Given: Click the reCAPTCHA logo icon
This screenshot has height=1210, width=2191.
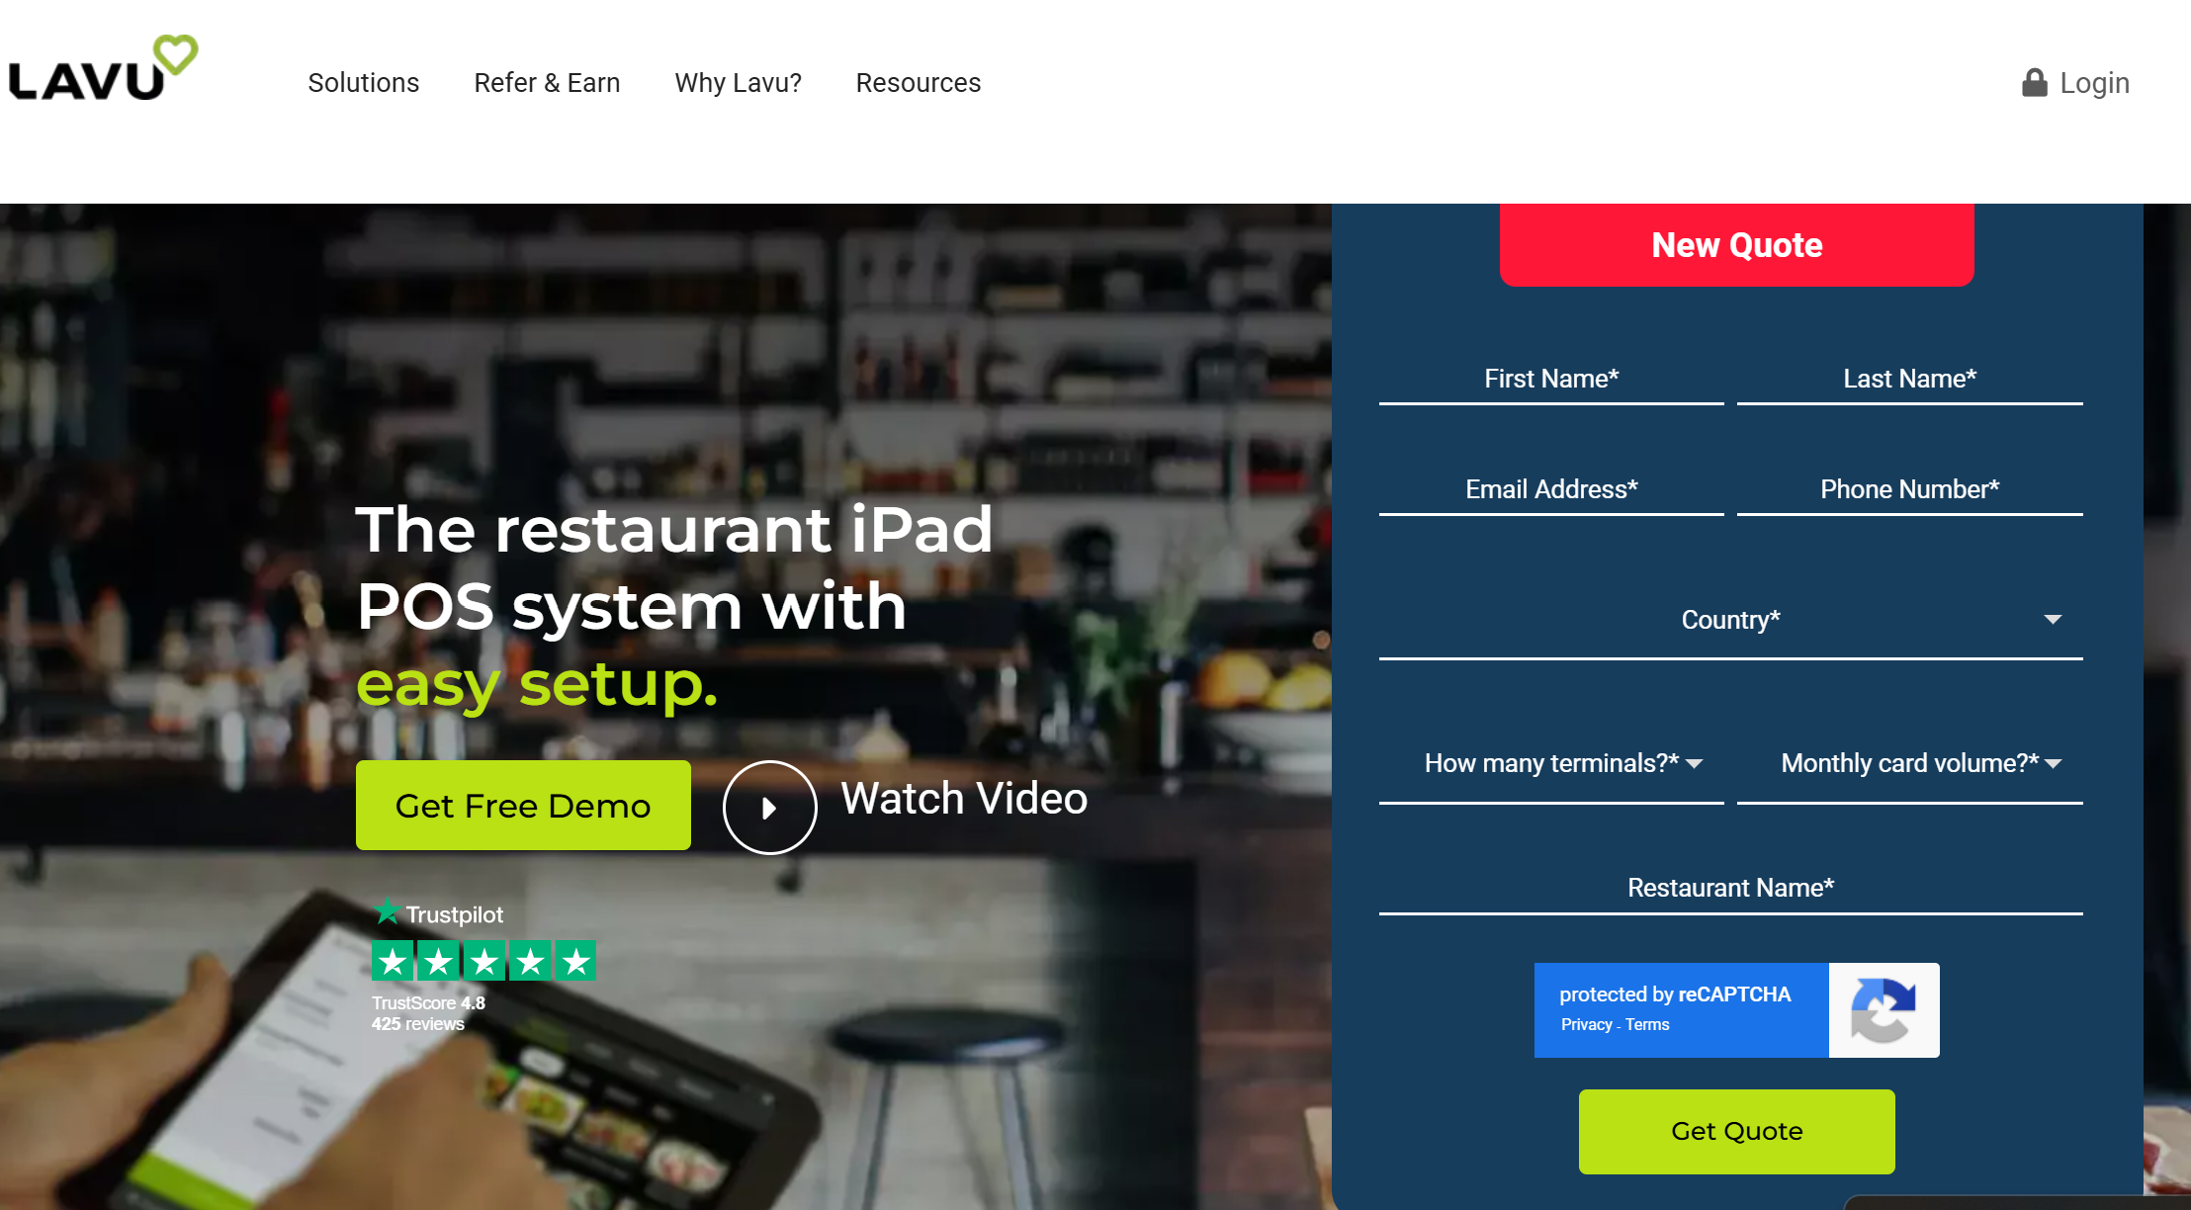Looking at the screenshot, I should 1884,1010.
